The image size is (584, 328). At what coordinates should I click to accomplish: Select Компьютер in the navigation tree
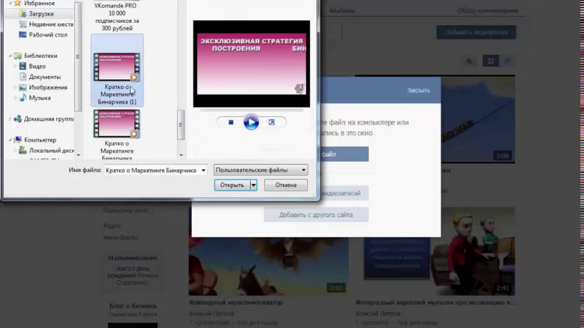click(40, 140)
